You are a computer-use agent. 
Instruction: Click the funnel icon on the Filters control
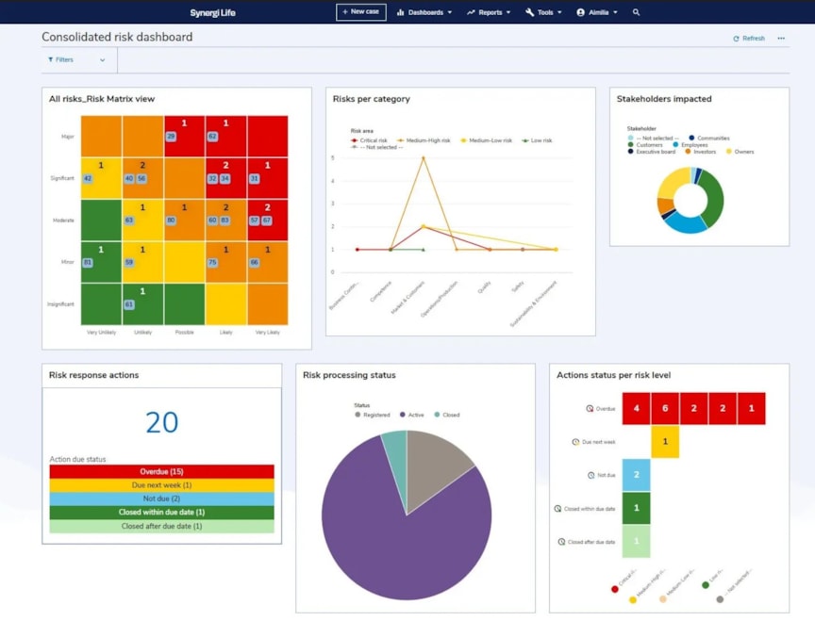tap(51, 58)
